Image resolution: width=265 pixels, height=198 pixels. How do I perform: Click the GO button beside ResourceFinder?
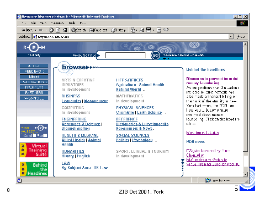(x=156, y=55)
